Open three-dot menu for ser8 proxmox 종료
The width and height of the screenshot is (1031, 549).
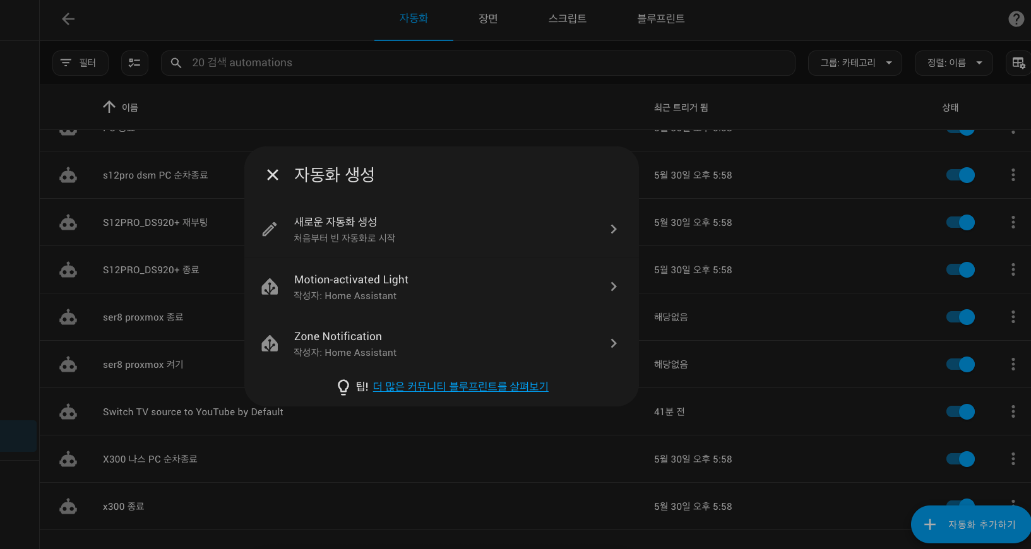(1013, 317)
